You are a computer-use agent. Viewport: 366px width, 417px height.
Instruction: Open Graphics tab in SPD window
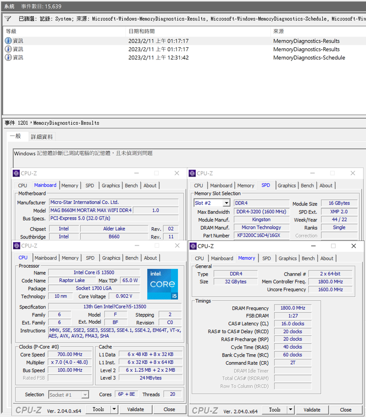tap(287, 185)
